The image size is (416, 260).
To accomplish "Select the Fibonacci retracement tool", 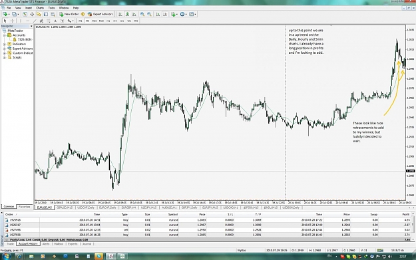I will (49, 21).
